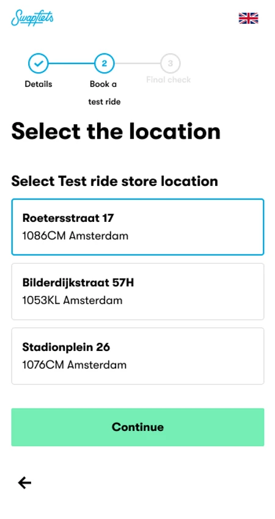
Task: Click the Final check step label
Action: (x=169, y=79)
